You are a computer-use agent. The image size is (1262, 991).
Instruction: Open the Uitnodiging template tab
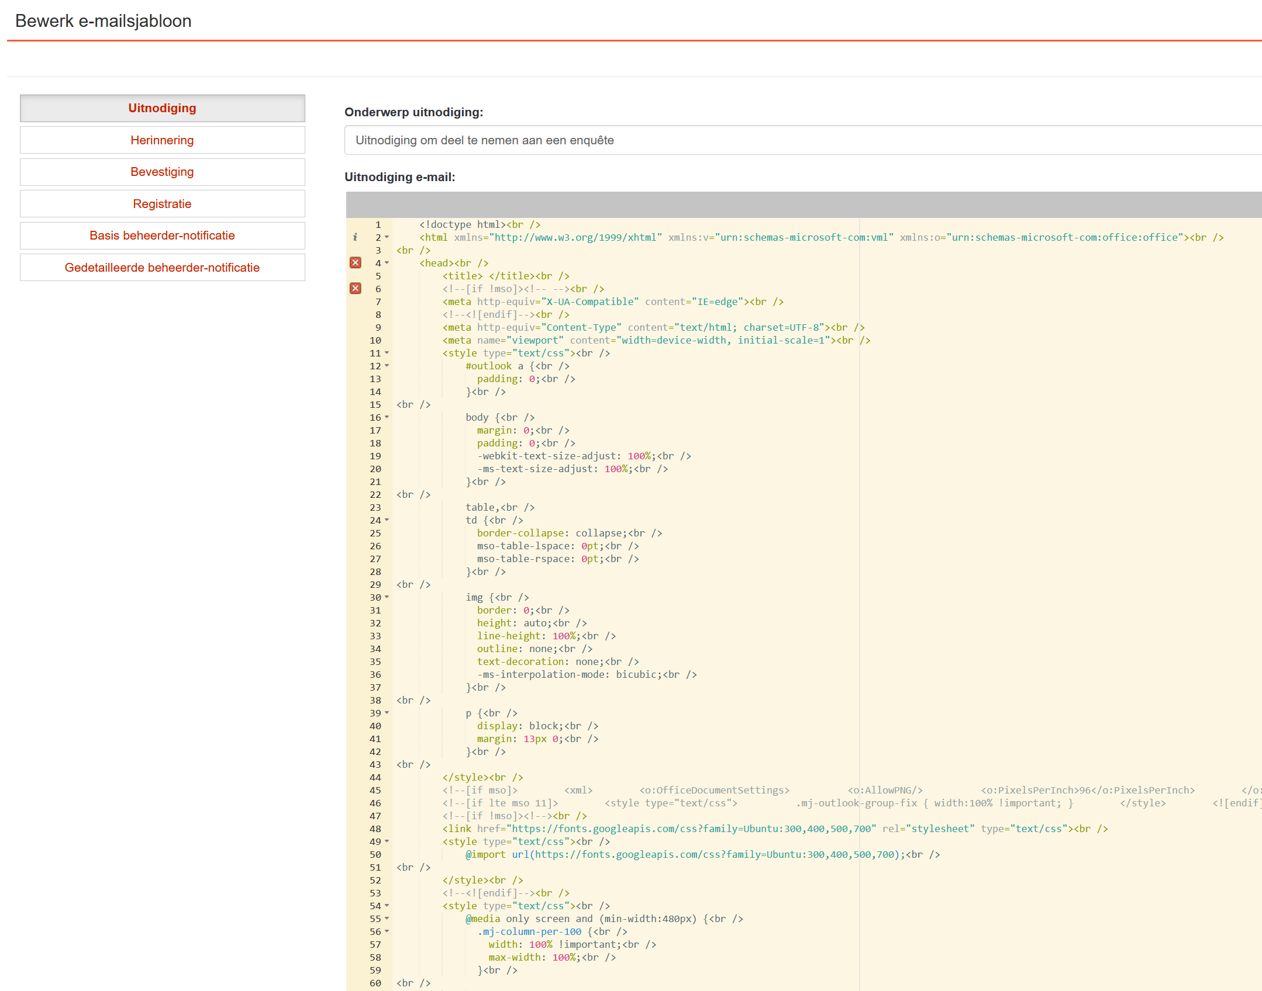pos(162,108)
